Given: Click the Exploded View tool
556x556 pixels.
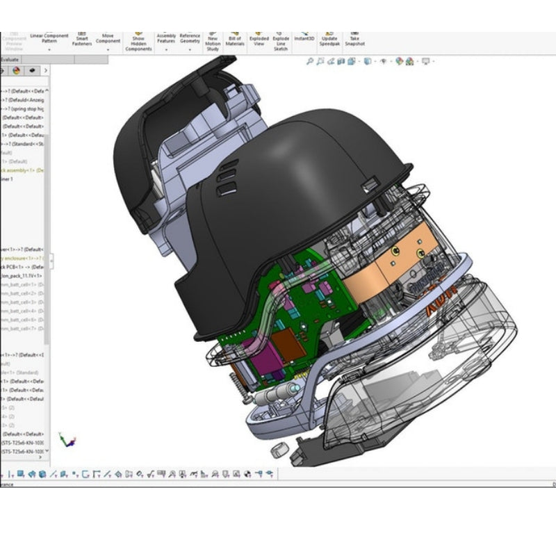Looking at the screenshot, I should [x=259, y=40].
